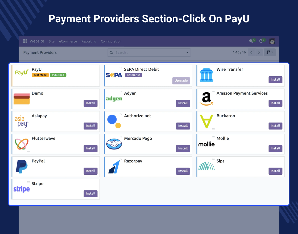
Task: Install Amazon Payment Services
Action: (275, 103)
